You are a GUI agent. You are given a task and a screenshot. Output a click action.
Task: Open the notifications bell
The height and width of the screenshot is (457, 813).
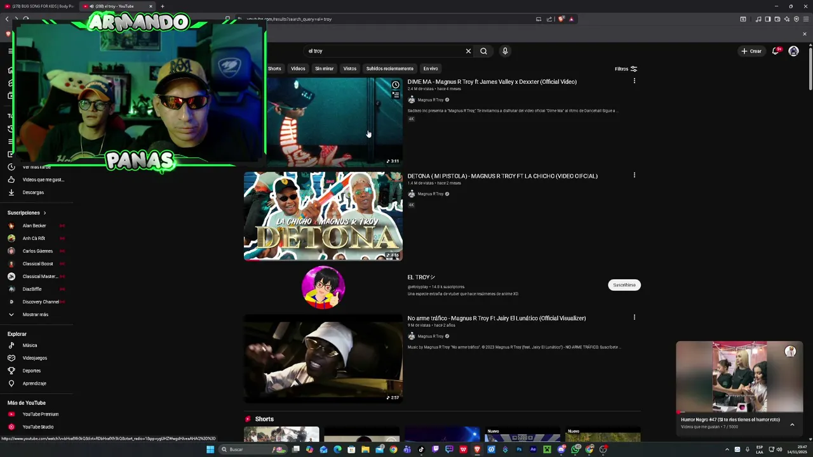(x=776, y=51)
